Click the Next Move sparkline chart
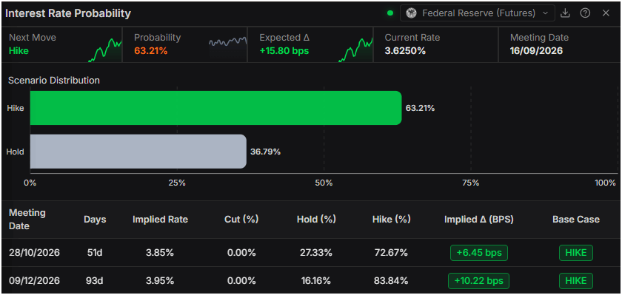The width and height of the screenshot is (622, 295). click(x=104, y=50)
